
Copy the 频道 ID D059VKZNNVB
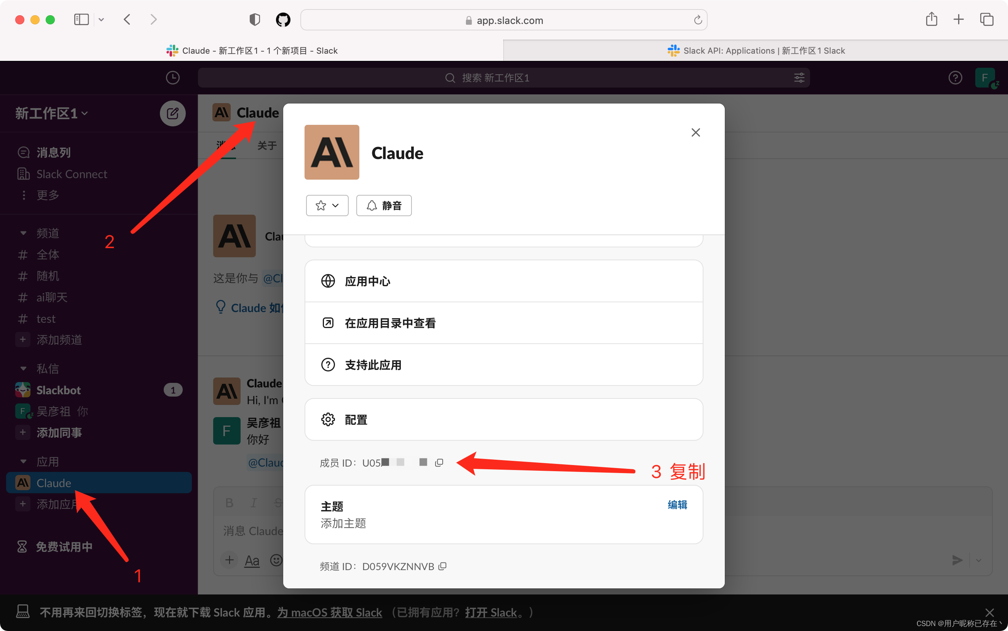(x=442, y=566)
